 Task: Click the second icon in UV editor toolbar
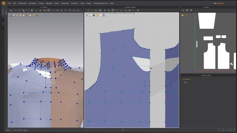pyautogui.click(x=187, y=10)
